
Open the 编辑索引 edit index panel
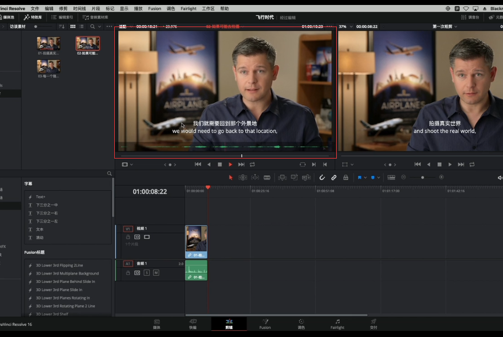pos(62,17)
